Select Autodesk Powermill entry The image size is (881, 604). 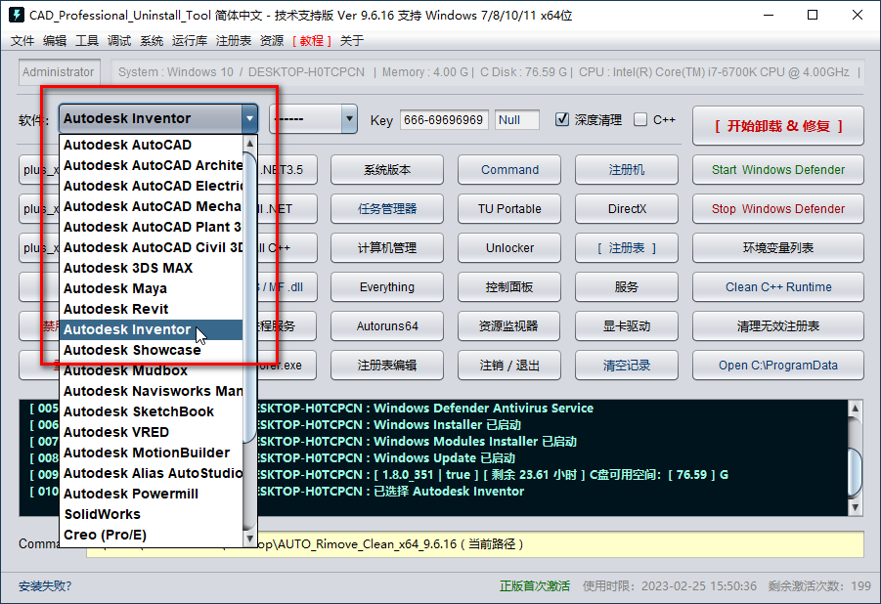(151, 494)
